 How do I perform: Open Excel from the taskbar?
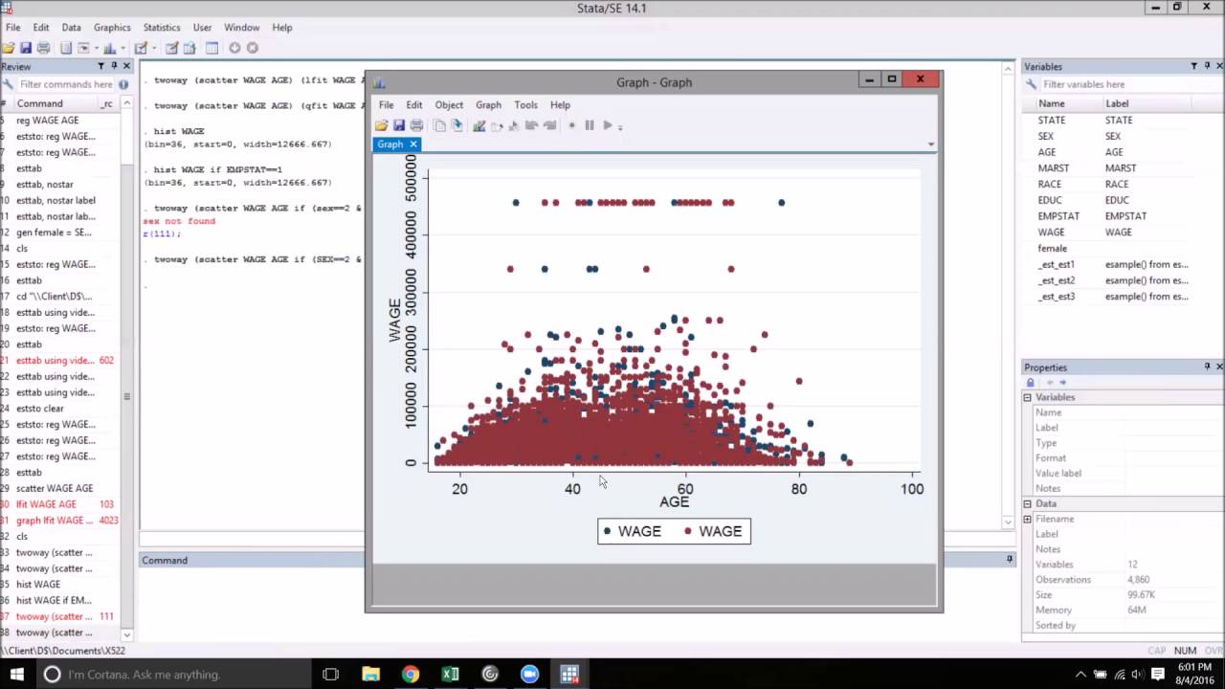(450, 674)
